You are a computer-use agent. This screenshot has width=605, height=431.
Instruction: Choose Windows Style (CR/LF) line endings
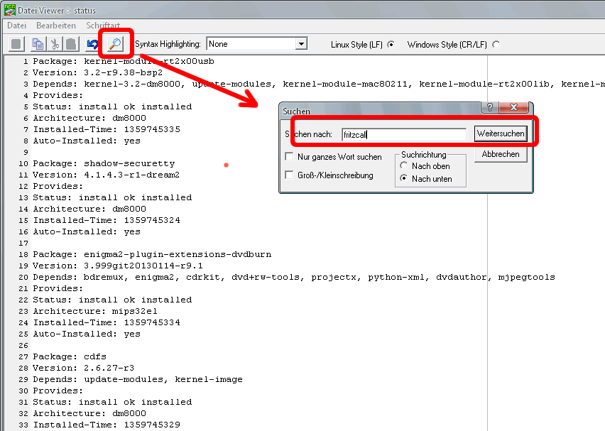click(496, 44)
